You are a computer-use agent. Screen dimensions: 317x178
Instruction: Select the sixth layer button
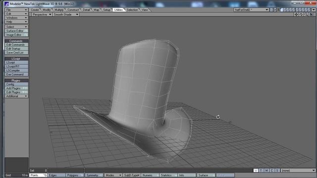pyautogui.click(x=297, y=10)
